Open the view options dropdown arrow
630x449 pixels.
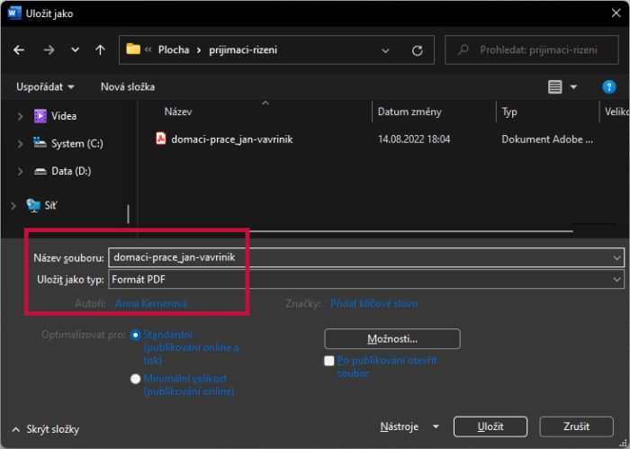pos(573,86)
